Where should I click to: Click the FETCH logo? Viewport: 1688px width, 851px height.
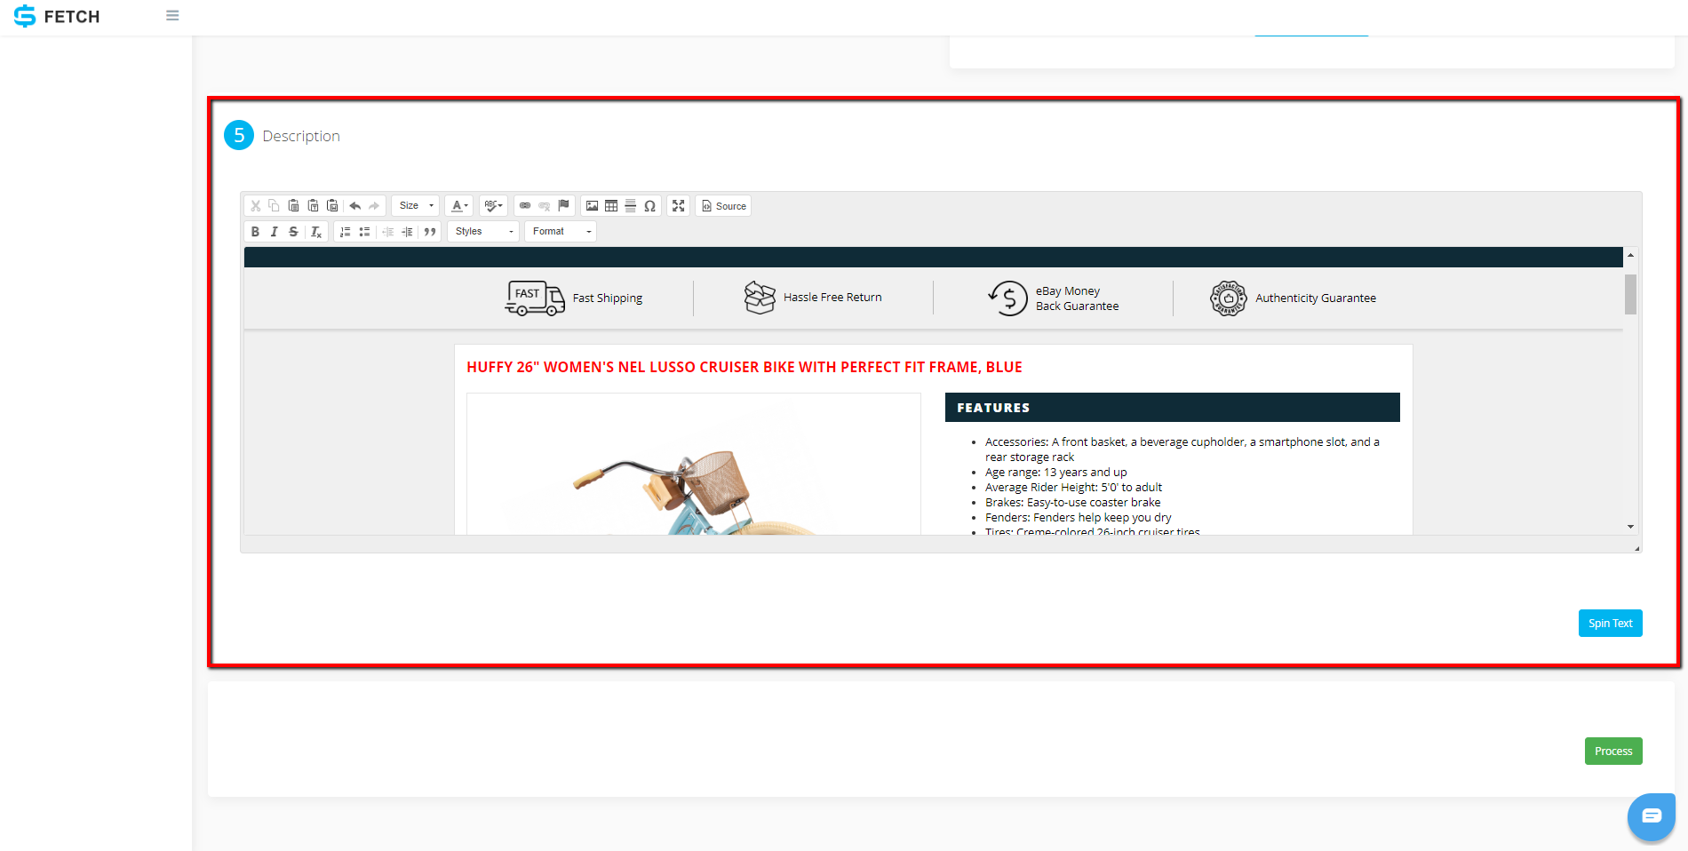coord(57,16)
